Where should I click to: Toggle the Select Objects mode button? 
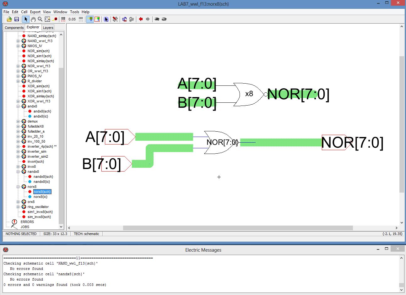point(90,19)
